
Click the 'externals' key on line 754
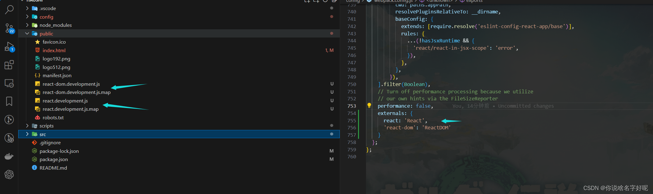tap(390, 113)
